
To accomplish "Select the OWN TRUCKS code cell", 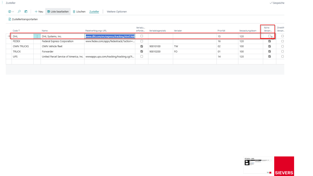I will 22,46.
